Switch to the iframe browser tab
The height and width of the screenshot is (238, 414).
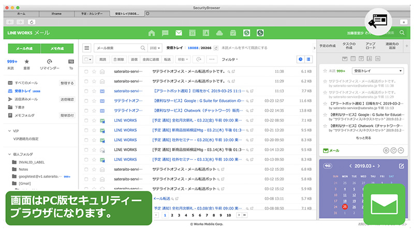(x=56, y=13)
